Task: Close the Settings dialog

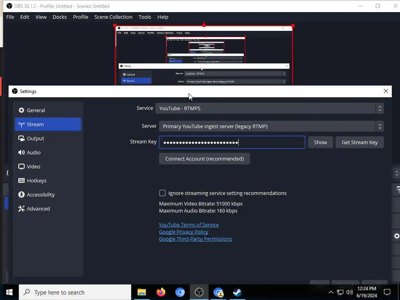Action: 386,91
